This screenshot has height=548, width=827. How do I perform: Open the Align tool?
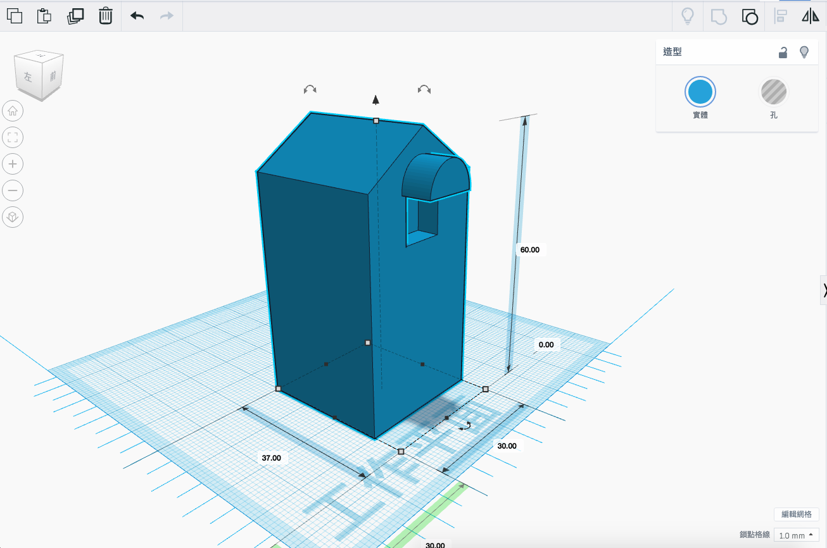coord(780,16)
